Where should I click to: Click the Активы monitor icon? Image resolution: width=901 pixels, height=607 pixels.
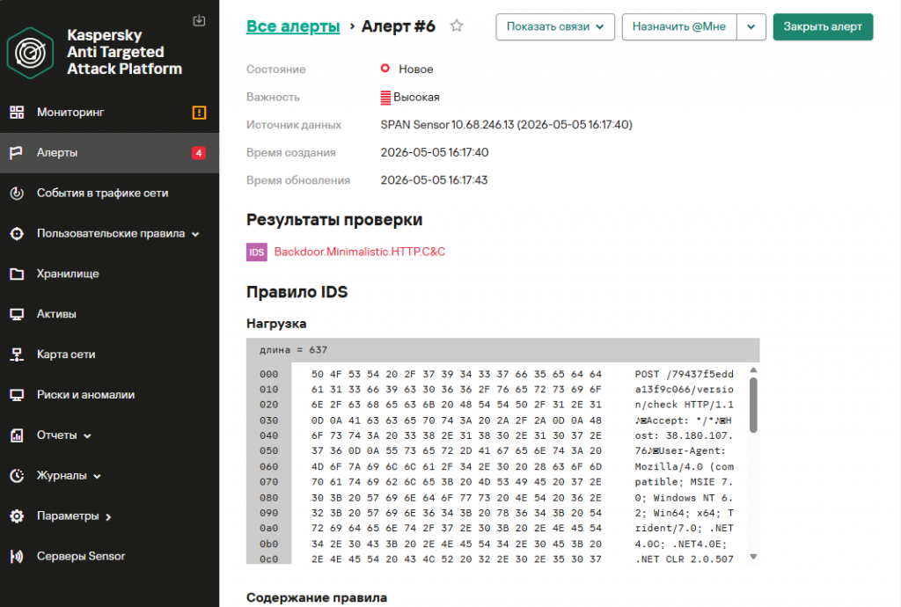[17, 314]
